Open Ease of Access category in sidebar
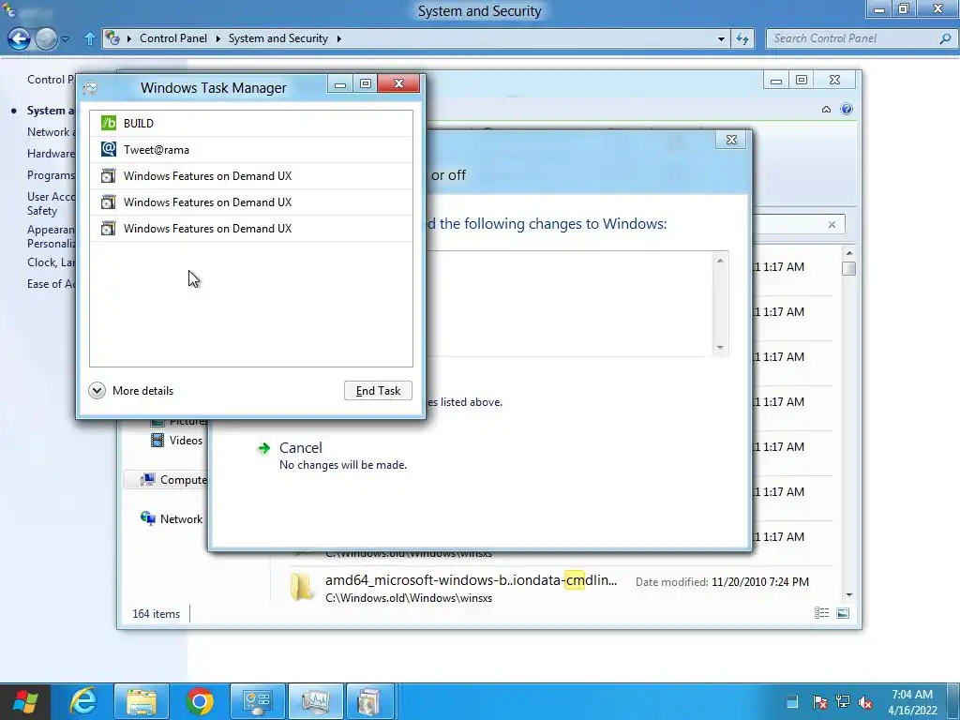This screenshot has height=720, width=960. [51, 283]
